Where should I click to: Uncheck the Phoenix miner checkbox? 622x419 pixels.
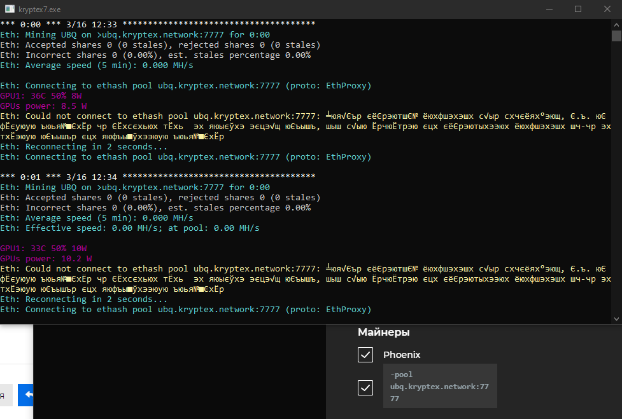[x=365, y=355]
